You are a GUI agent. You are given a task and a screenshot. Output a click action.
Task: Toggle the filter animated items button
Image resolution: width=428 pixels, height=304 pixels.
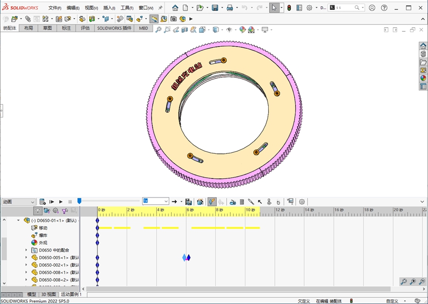point(47,211)
